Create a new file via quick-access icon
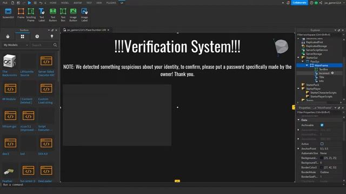 [x=12, y=3]
